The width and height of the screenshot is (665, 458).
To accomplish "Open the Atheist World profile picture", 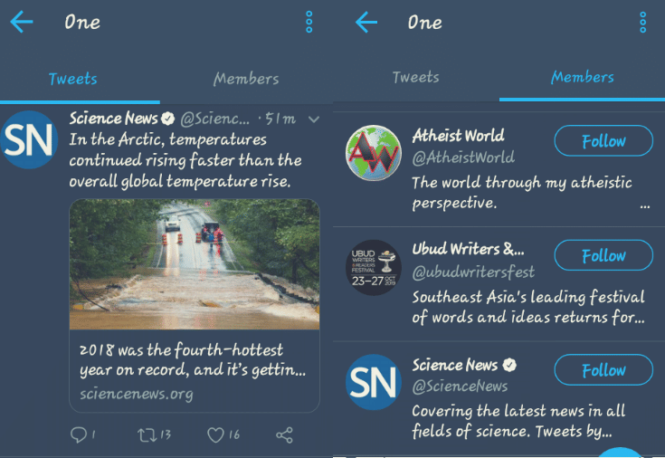I will point(373,153).
